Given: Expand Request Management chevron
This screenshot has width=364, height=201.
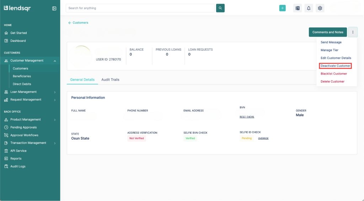Looking at the screenshot, I should (x=55, y=100).
